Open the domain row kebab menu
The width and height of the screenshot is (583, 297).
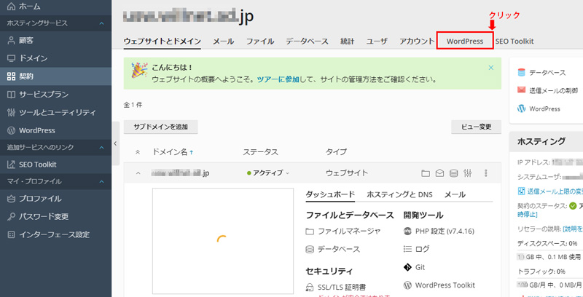[485, 173]
